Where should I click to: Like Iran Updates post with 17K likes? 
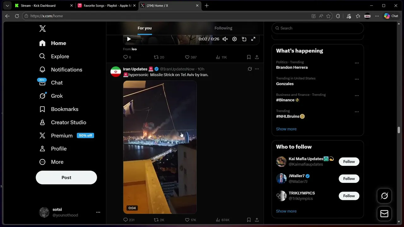pyautogui.click(x=191, y=220)
